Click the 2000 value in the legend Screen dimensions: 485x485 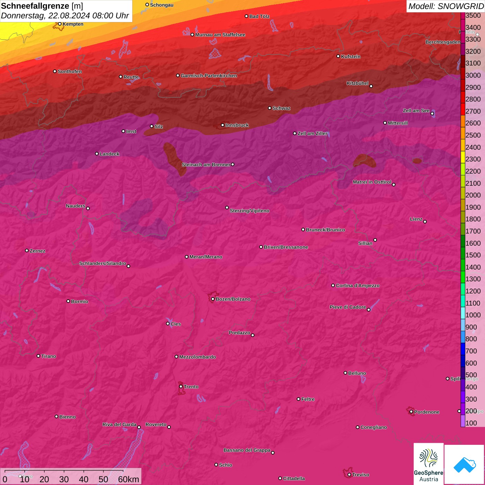[x=473, y=195]
